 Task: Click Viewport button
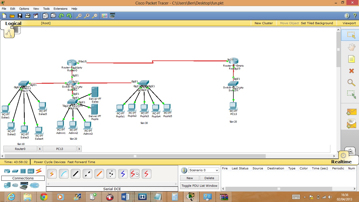(x=349, y=23)
